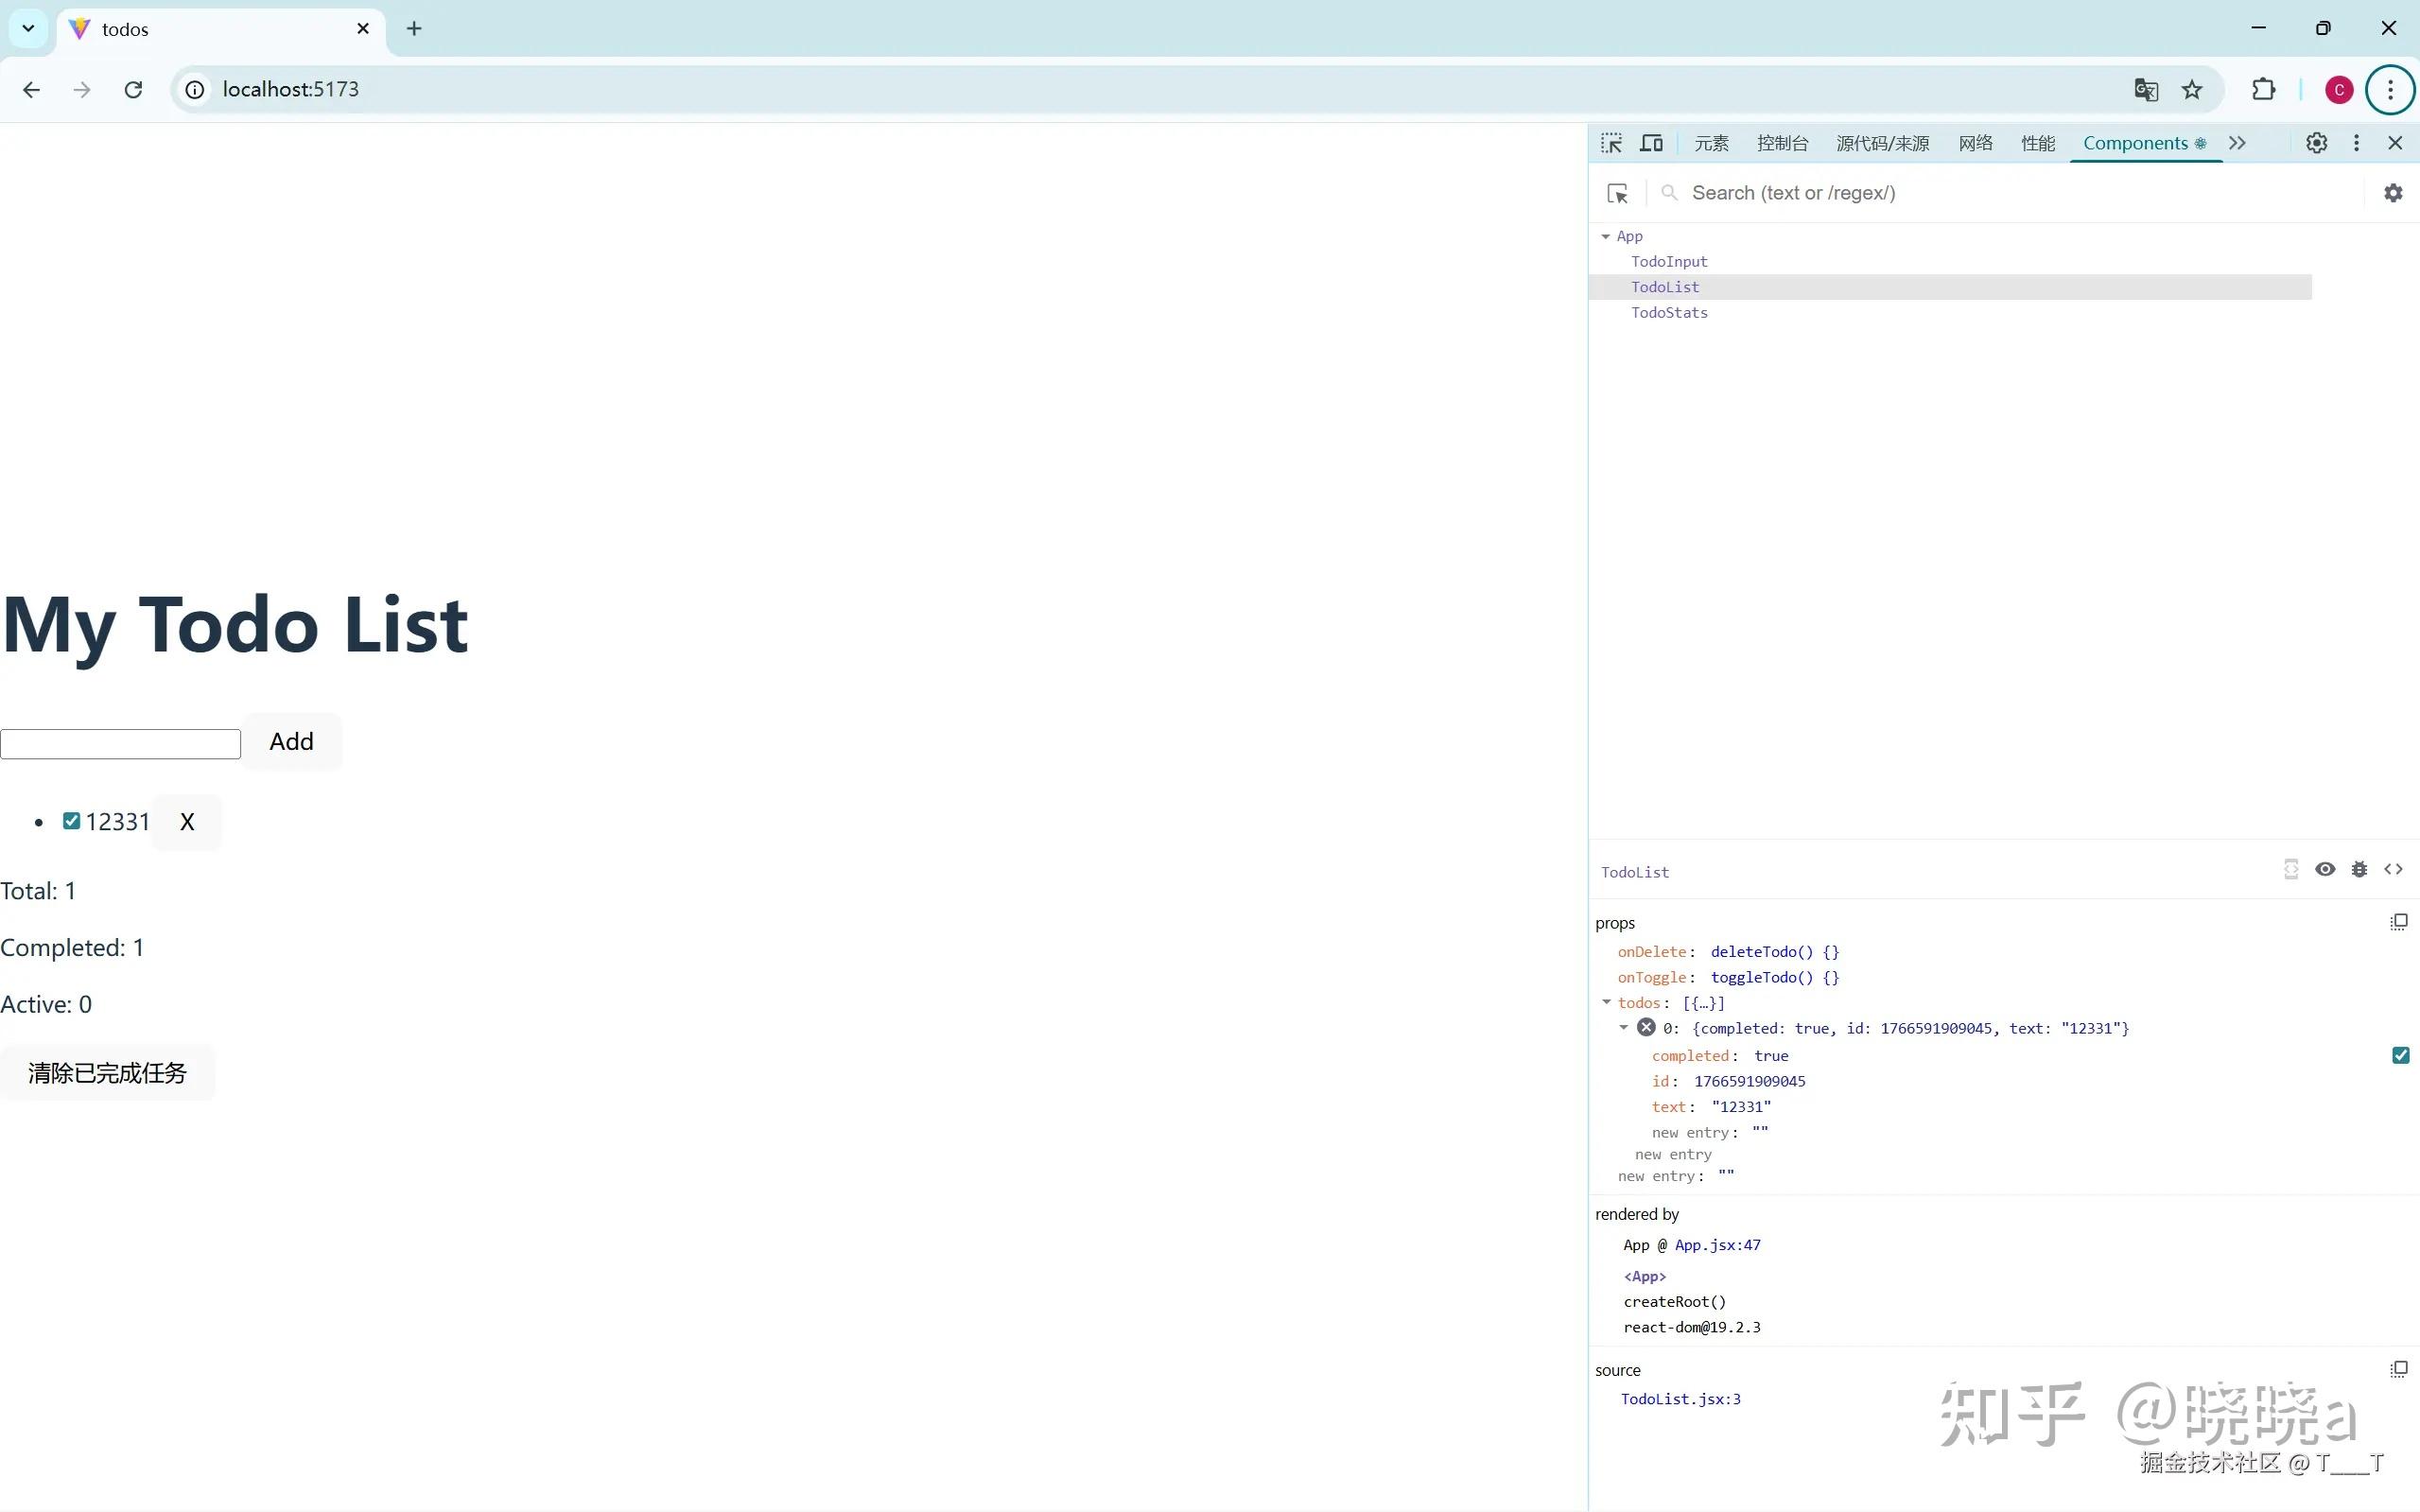This screenshot has width=2420, height=1512.
Task: Switch to the 控制台 tab
Action: pyautogui.click(x=1782, y=143)
